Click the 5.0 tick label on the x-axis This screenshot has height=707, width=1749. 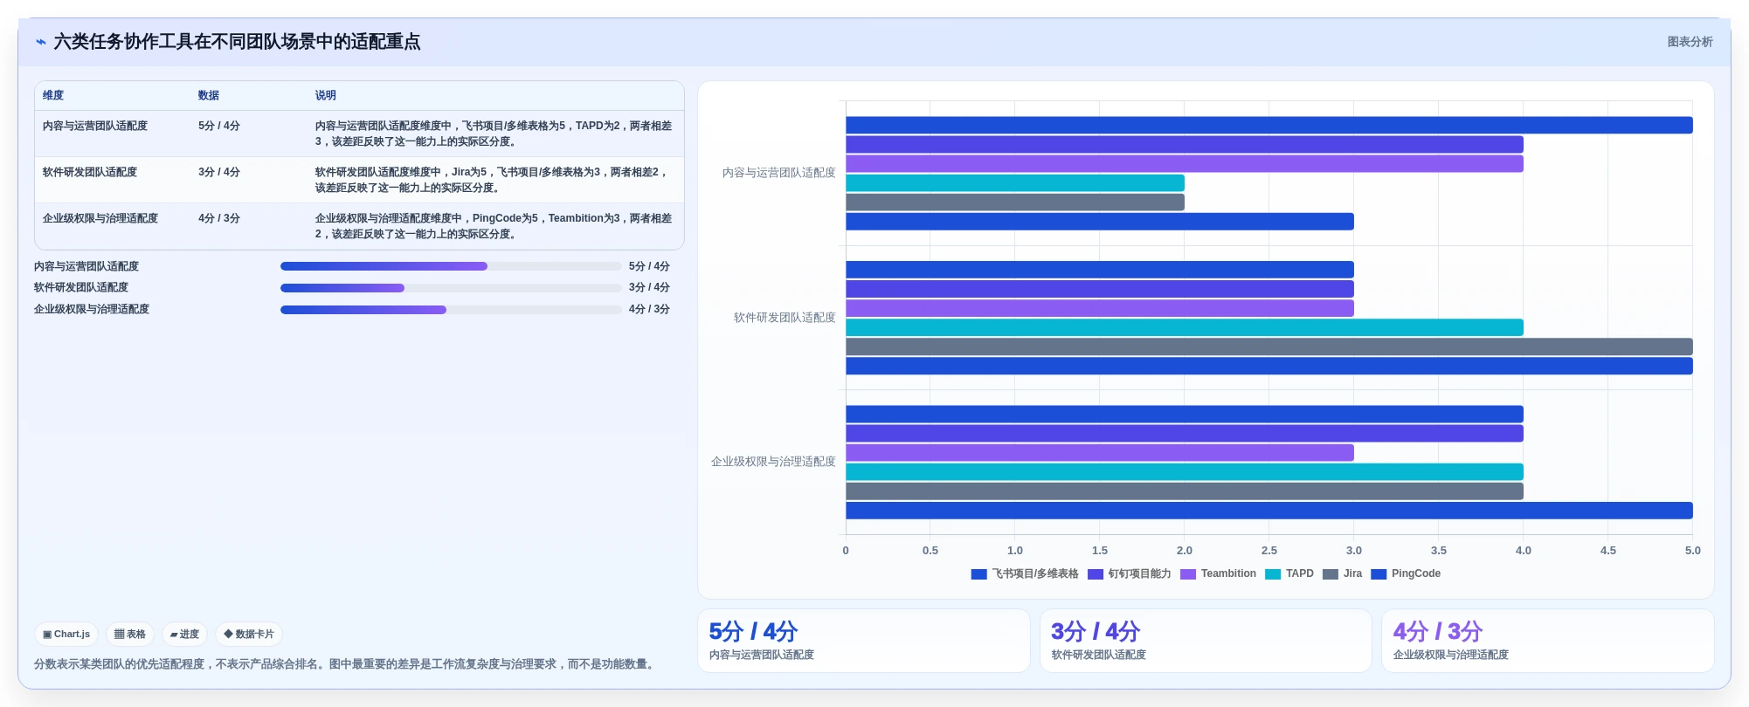coord(1693,551)
